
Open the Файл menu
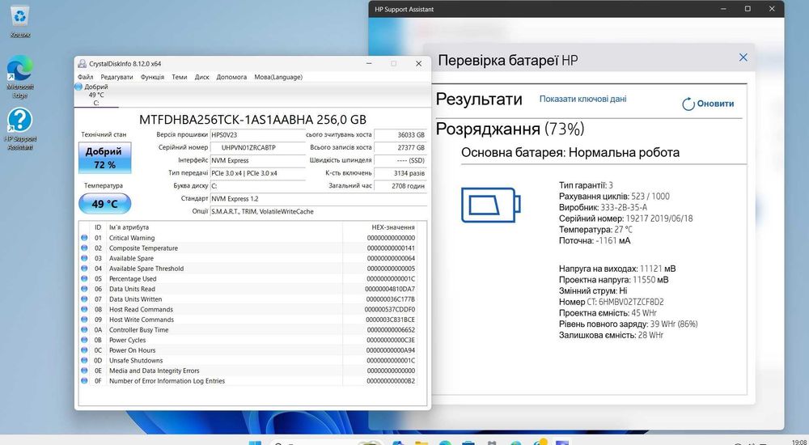86,77
